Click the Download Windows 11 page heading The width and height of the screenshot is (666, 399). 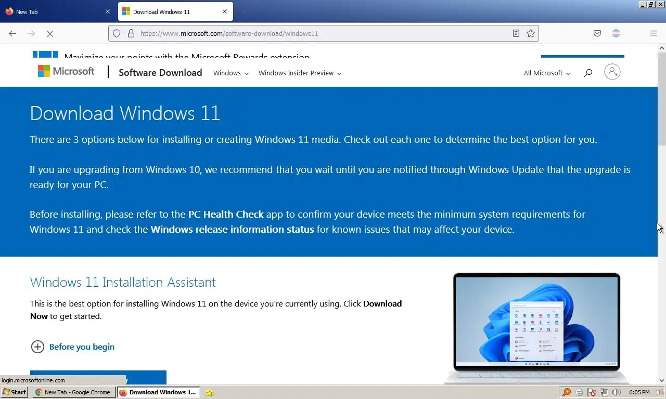(x=125, y=113)
